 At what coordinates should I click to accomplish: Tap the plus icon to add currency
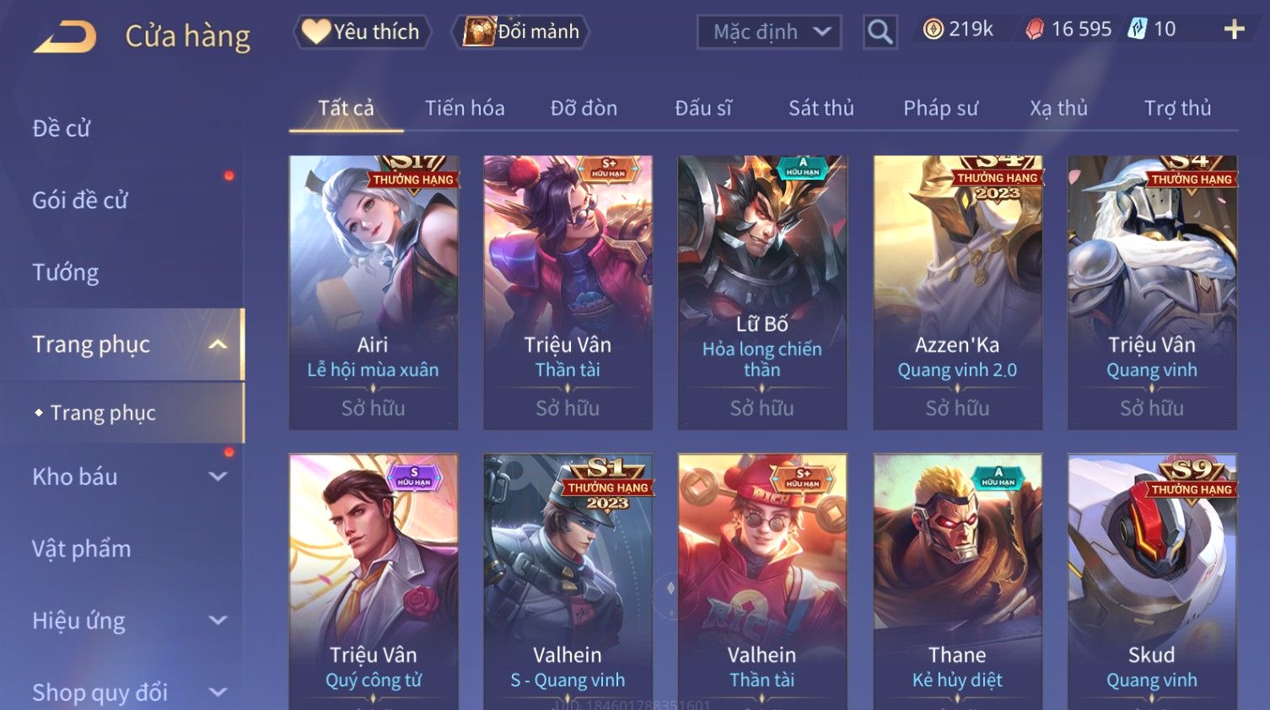tap(1234, 30)
